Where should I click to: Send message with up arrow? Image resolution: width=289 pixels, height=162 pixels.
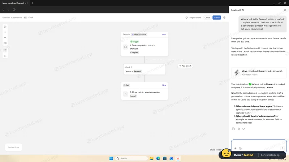(x=282, y=148)
